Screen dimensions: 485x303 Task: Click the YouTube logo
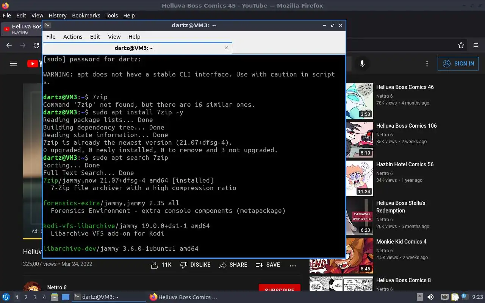[x=34, y=64]
